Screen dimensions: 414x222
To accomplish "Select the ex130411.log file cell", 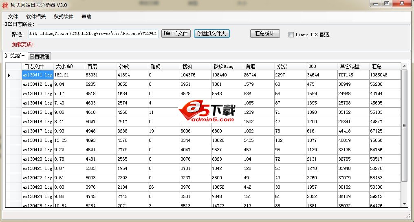I will pyautogui.click(x=38, y=75).
